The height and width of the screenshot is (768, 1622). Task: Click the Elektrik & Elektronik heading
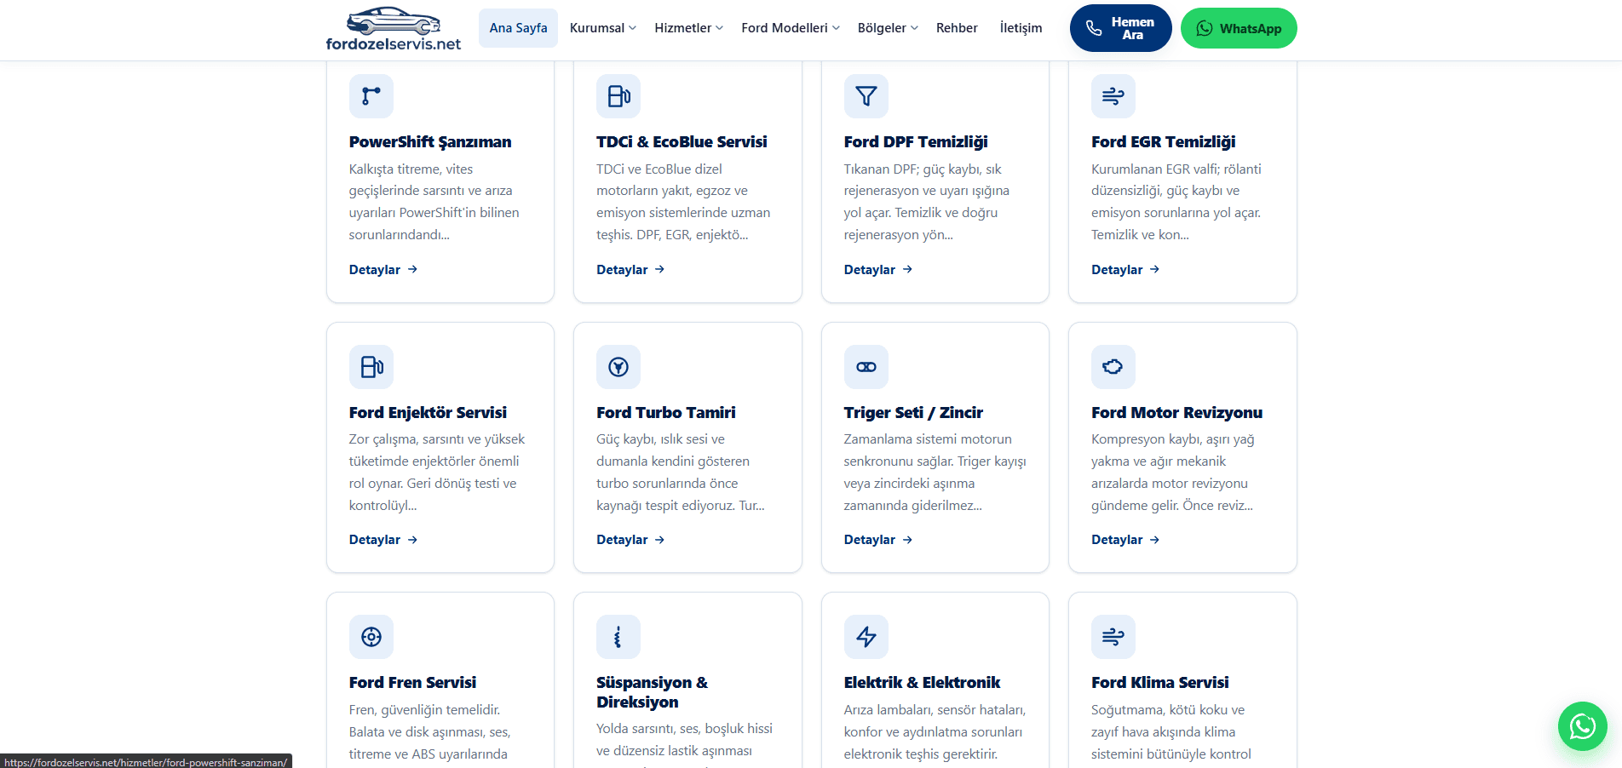922,683
